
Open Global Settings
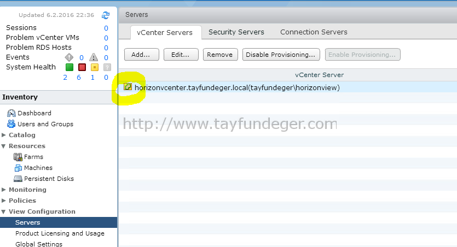[39, 244]
